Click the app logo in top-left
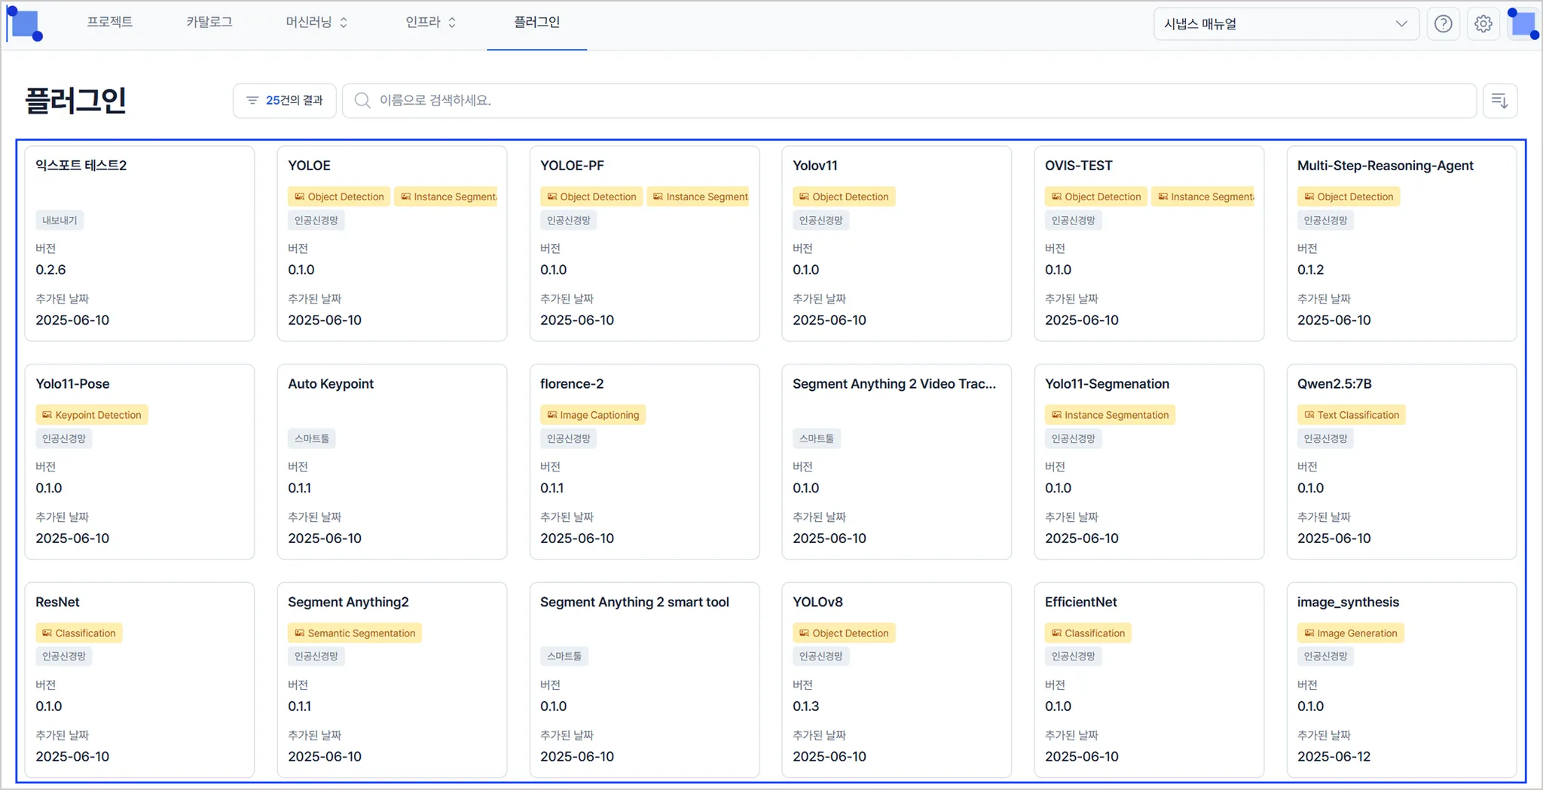This screenshot has width=1543, height=790. (25, 23)
